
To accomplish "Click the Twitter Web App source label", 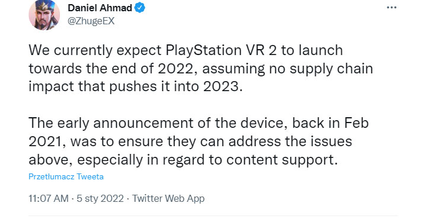I will pyautogui.click(x=168, y=199).
